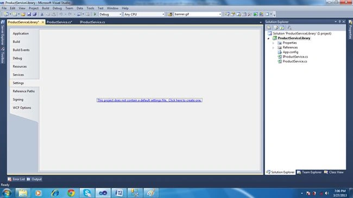Click Solution Explorer's Properties icon
353x198 pixels.
coord(269,28)
